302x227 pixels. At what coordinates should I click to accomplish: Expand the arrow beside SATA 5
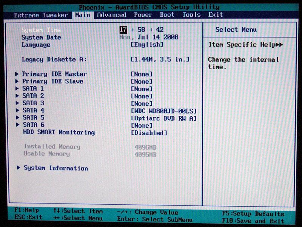tap(17, 118)
